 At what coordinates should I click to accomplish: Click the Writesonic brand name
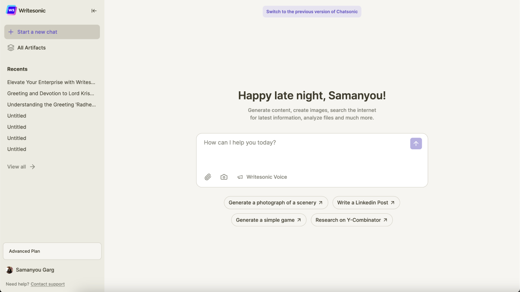tap(32, 11)
